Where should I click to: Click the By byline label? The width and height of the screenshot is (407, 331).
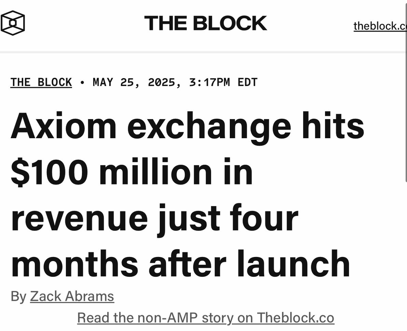click(x=18, y=297)
